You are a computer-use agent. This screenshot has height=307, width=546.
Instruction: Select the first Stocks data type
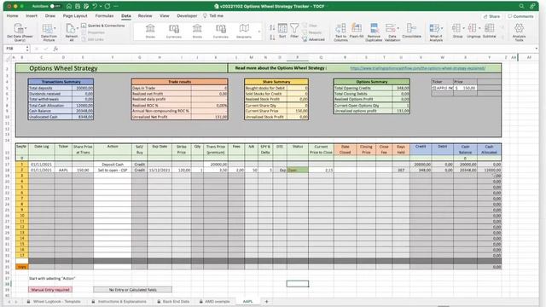150,31
